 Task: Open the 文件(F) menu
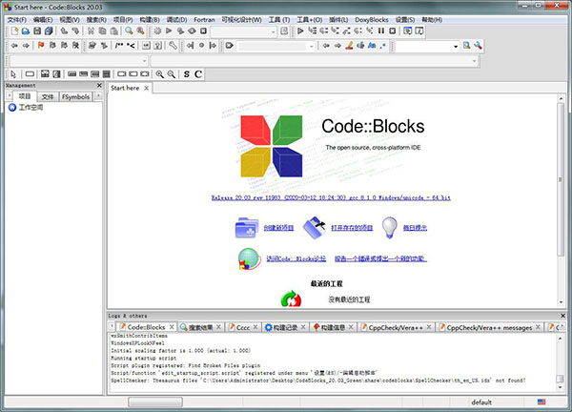pyautogui.click(x=17, y=20)
